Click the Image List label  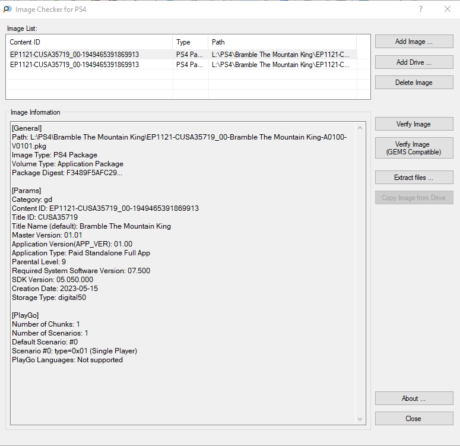23,29
